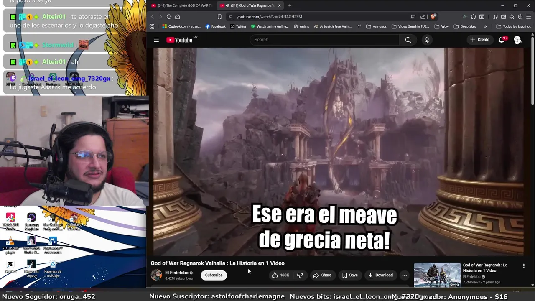The width and height of the screenshot is (535, 301).
Task: Open the browser extensions puzzle icon
Action: tap(473, 17)
